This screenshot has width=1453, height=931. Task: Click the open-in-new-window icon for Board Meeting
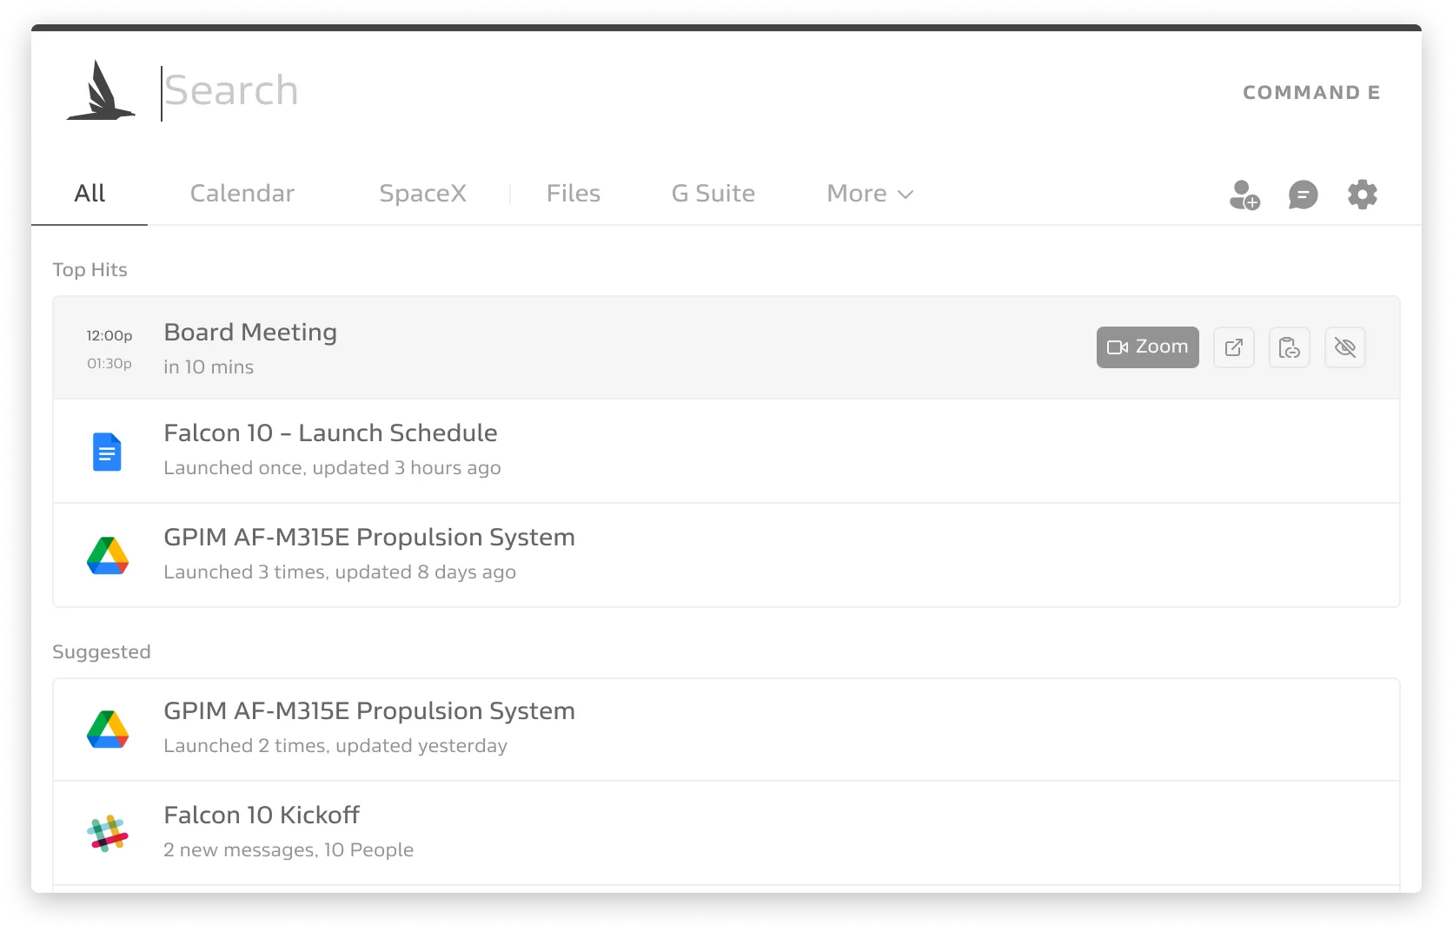[1234, 347]
